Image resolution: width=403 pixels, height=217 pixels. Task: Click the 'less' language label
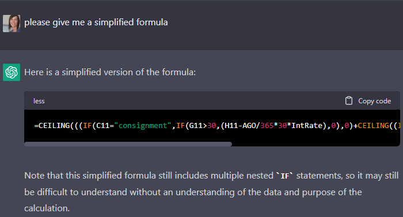click(39, 101)
